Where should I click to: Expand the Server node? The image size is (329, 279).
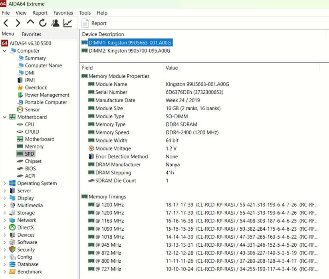coord(5,191)
